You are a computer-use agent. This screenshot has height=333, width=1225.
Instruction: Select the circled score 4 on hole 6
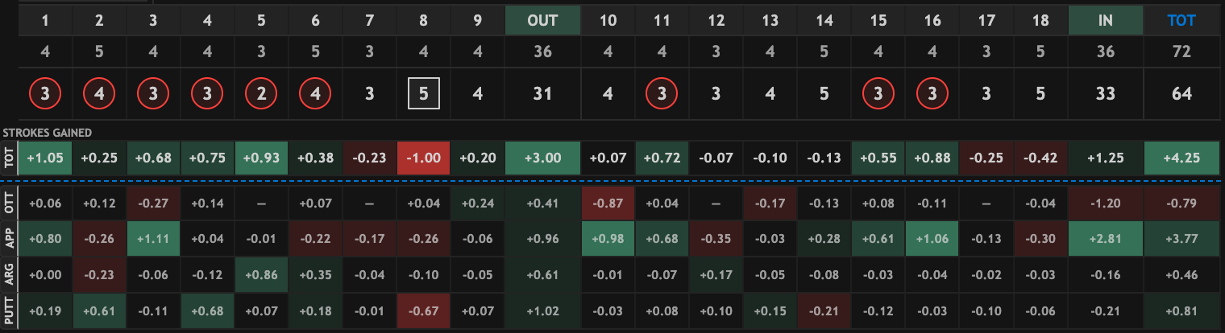click(x=315, y=94)
